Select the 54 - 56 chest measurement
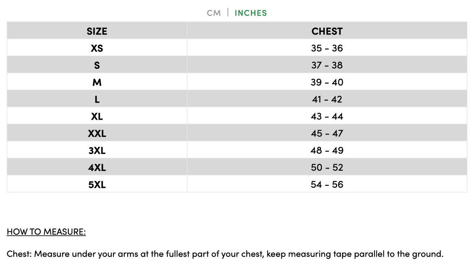This screenshot has width=476, height=277. [327, 185]
